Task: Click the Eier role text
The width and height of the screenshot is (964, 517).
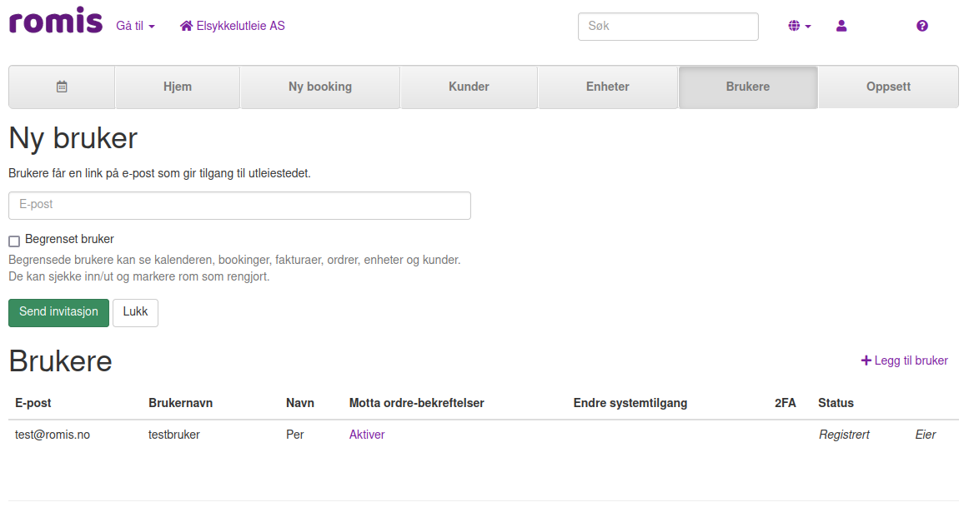Action: pyautogui.click(x=925, y=434)
